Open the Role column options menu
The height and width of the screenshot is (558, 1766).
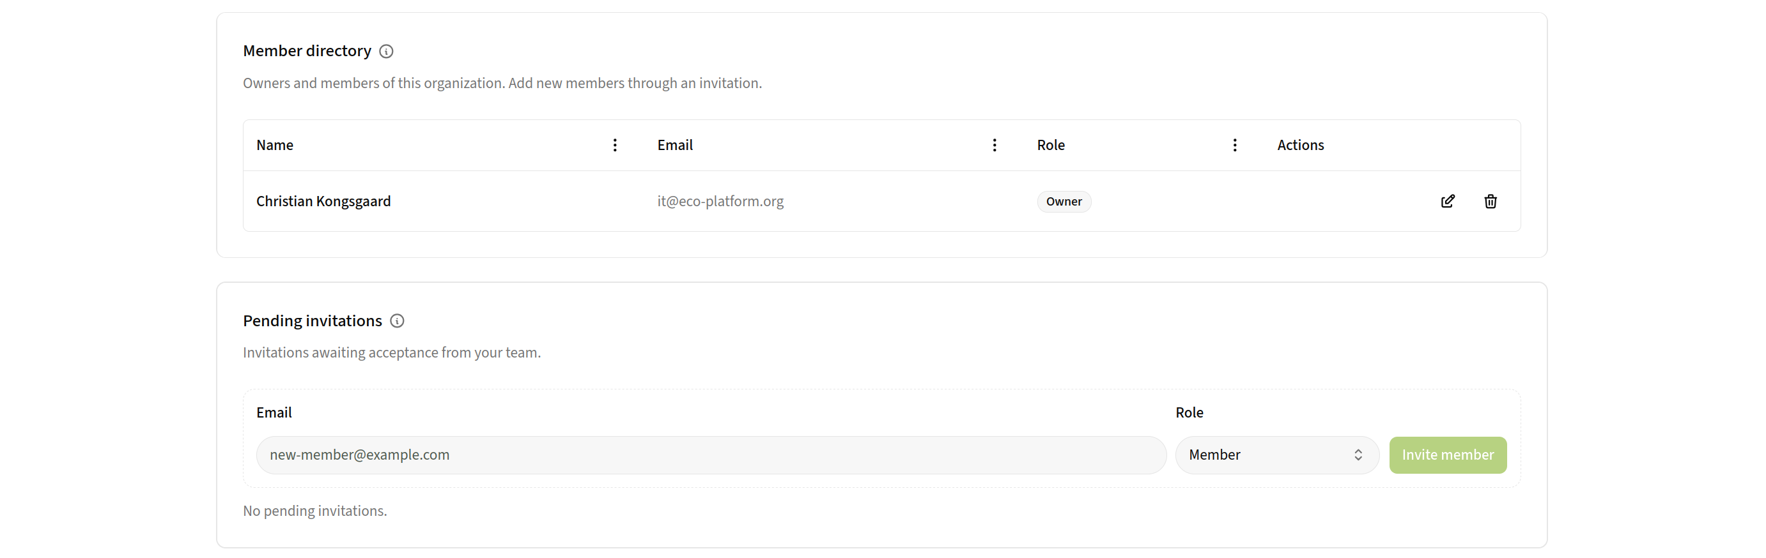coord(1235,145)
